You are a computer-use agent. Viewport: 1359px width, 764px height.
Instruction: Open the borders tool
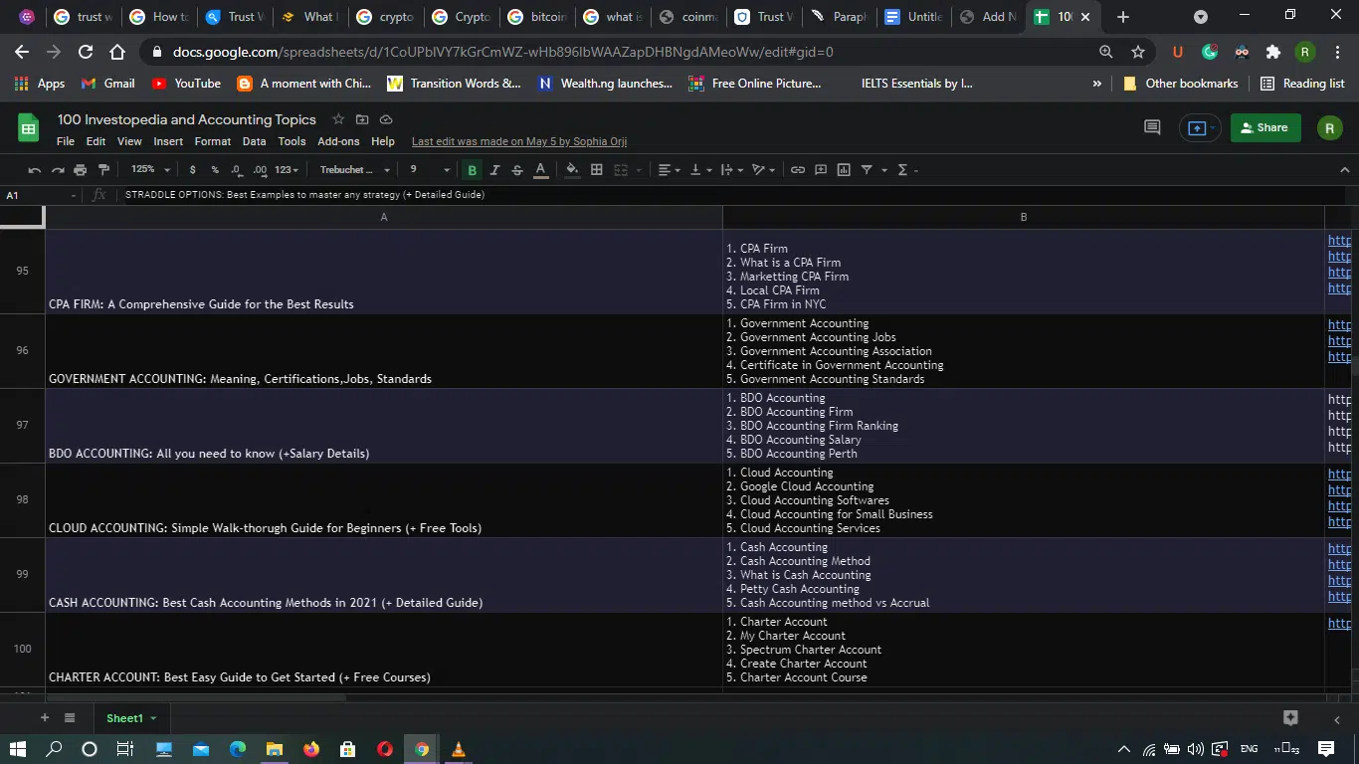click(x=597, y=170)
